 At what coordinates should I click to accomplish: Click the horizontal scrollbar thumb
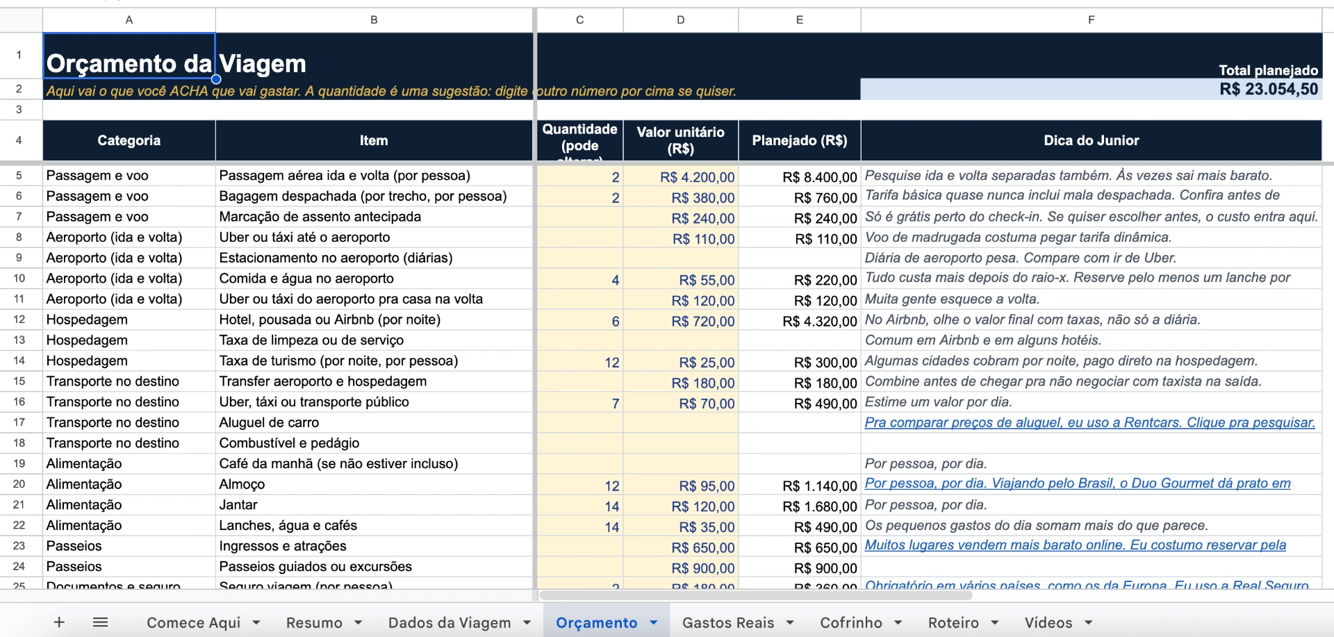[756, 595]
